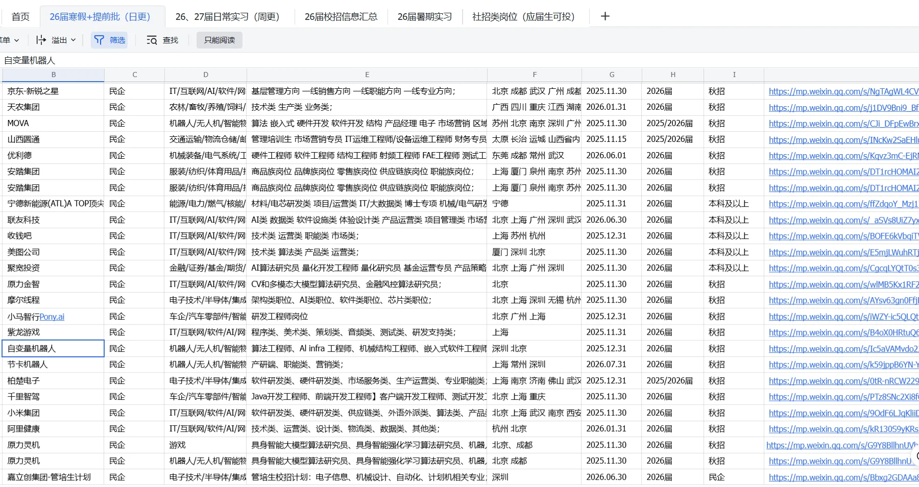The image size is (919, 487).
Task: Click the 筛选 filter funnel icon
Action: pyautogui.click(x=99, y=40)
